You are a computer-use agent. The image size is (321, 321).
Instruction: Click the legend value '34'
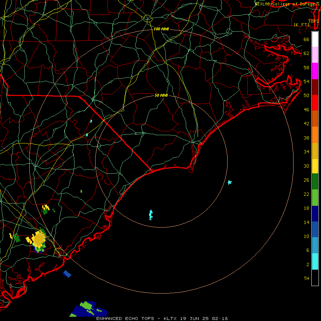tap(306, 152)
